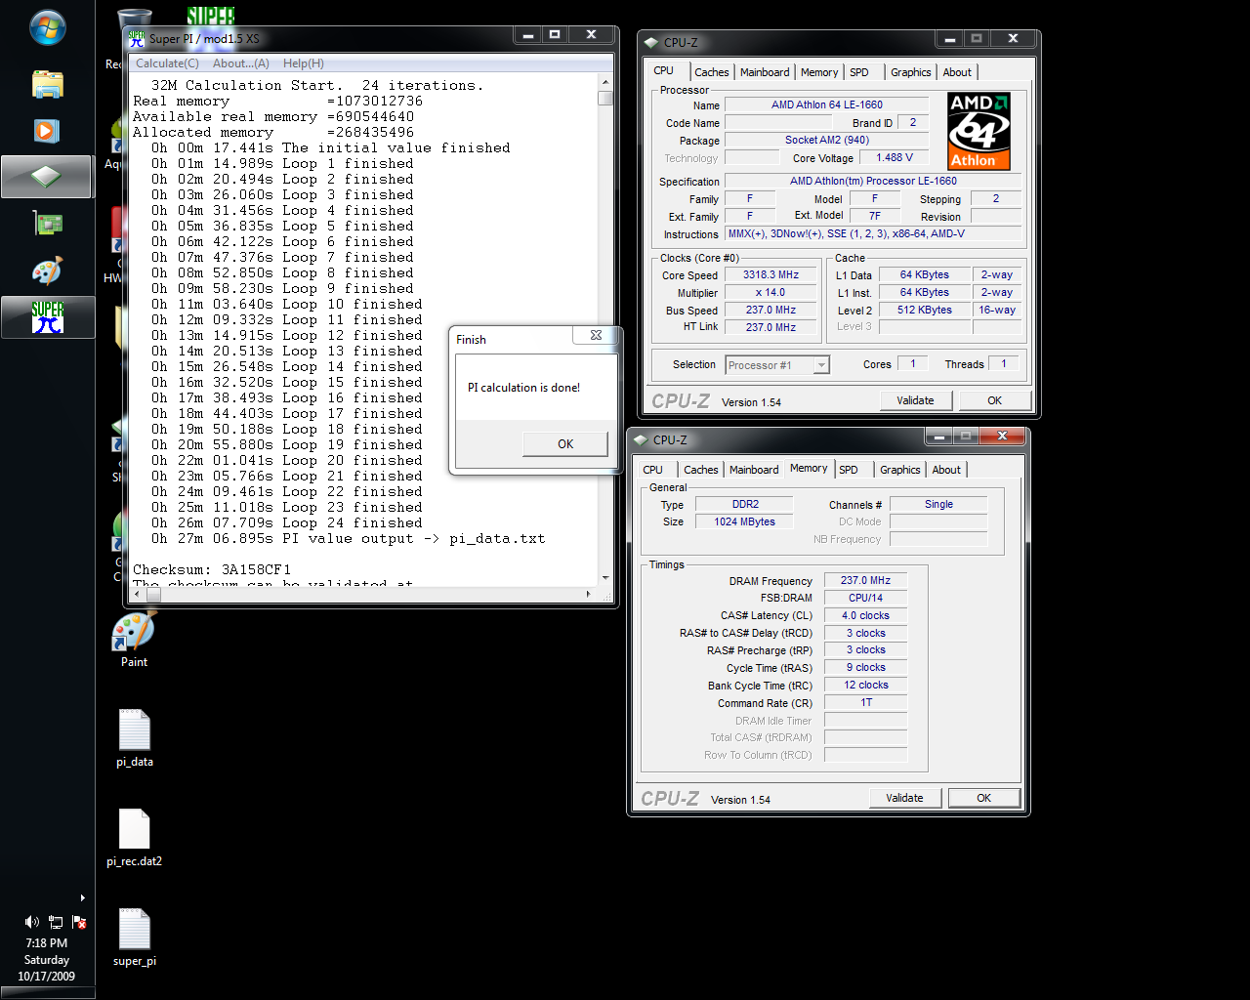Open Graphics tab in the upper CPU-Z window
1250x1000 pixels.
(x=910, y=72)
